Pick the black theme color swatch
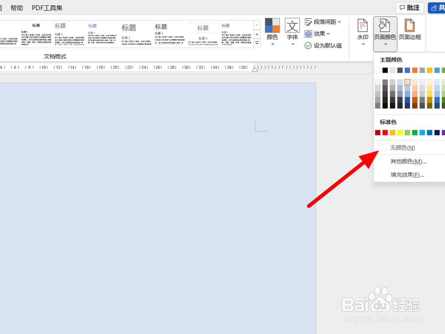445x334 pixels. coord(385,70)
